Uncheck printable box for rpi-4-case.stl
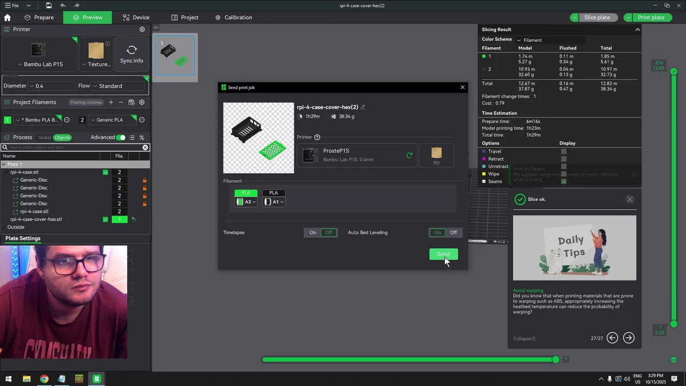 106,173
